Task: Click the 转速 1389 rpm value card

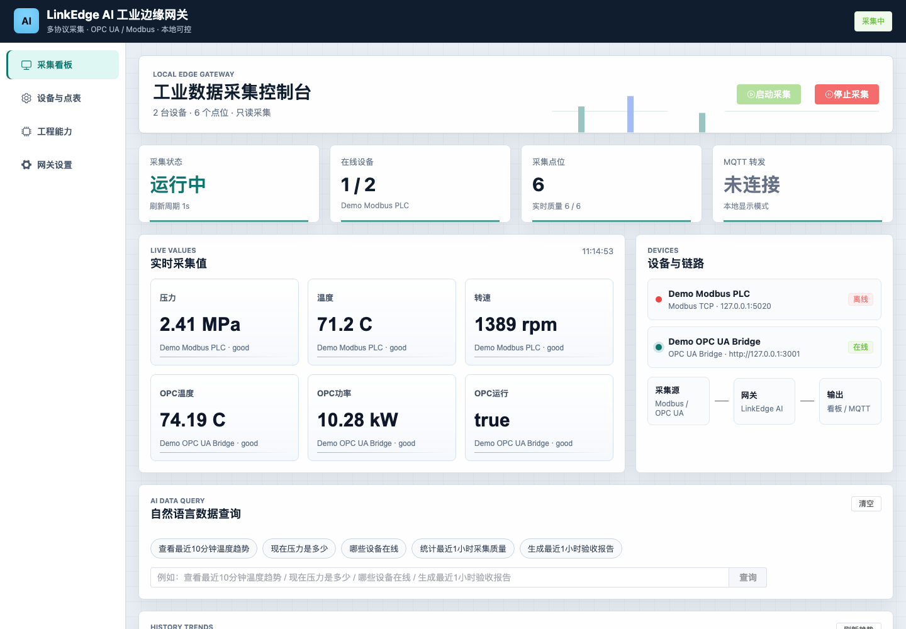Action: (539, 322)
